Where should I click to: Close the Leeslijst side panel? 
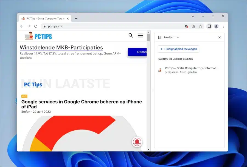pyautogui.click(x=220, y=37)
